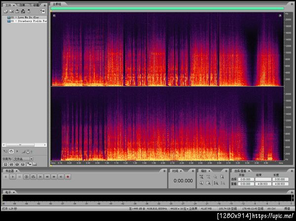Close the 传送器 panel tab
Viewport: 296px width, 221px height.
click(16, 171)
